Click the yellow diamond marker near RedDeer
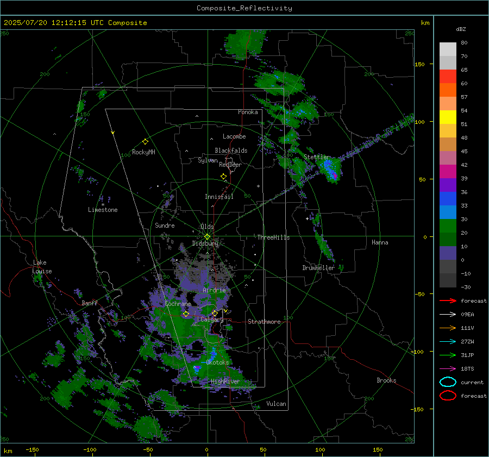The width and height of the screenshot is (489, 457). [x=223, y=177]
